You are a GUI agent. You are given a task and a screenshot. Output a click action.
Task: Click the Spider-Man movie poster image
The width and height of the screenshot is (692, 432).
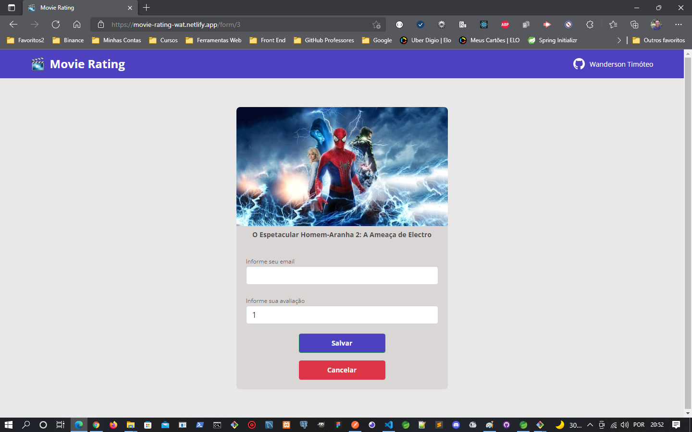342,167
